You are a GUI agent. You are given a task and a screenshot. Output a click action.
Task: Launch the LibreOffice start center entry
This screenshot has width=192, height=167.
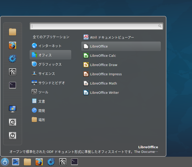(121, 46)
